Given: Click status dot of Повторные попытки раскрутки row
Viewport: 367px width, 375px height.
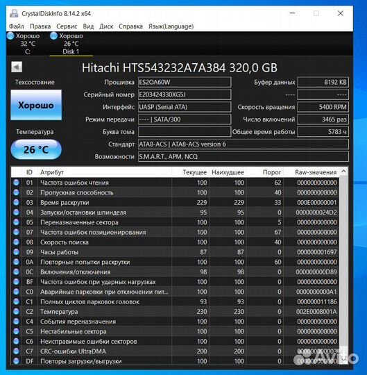Looking at the screenshot, I should tap(16, 262).
